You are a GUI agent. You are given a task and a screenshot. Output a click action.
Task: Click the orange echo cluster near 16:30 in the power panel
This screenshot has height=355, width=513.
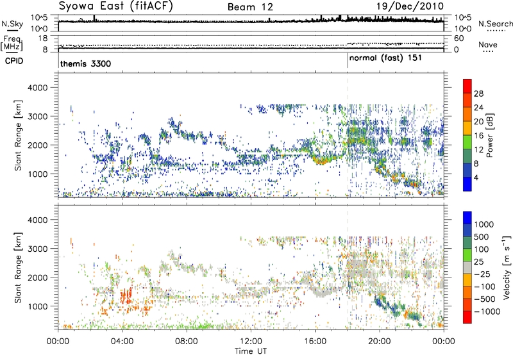323,160
